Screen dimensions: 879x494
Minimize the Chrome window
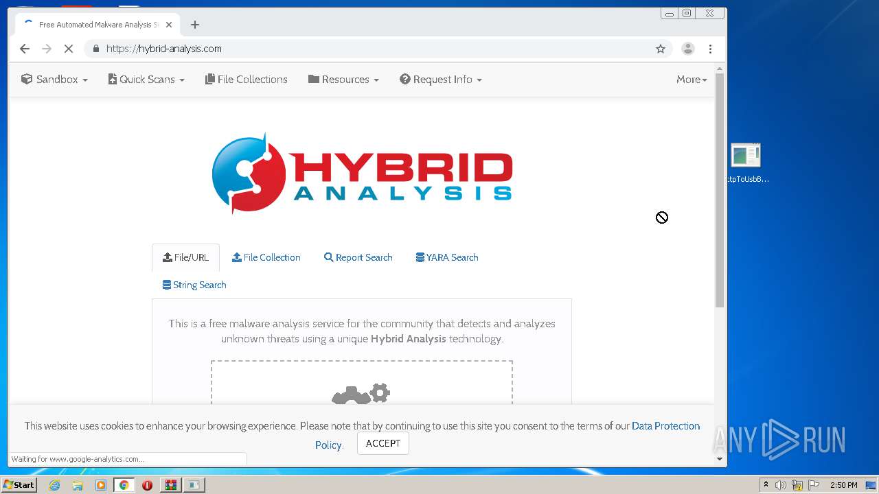[x=670, y=13]
